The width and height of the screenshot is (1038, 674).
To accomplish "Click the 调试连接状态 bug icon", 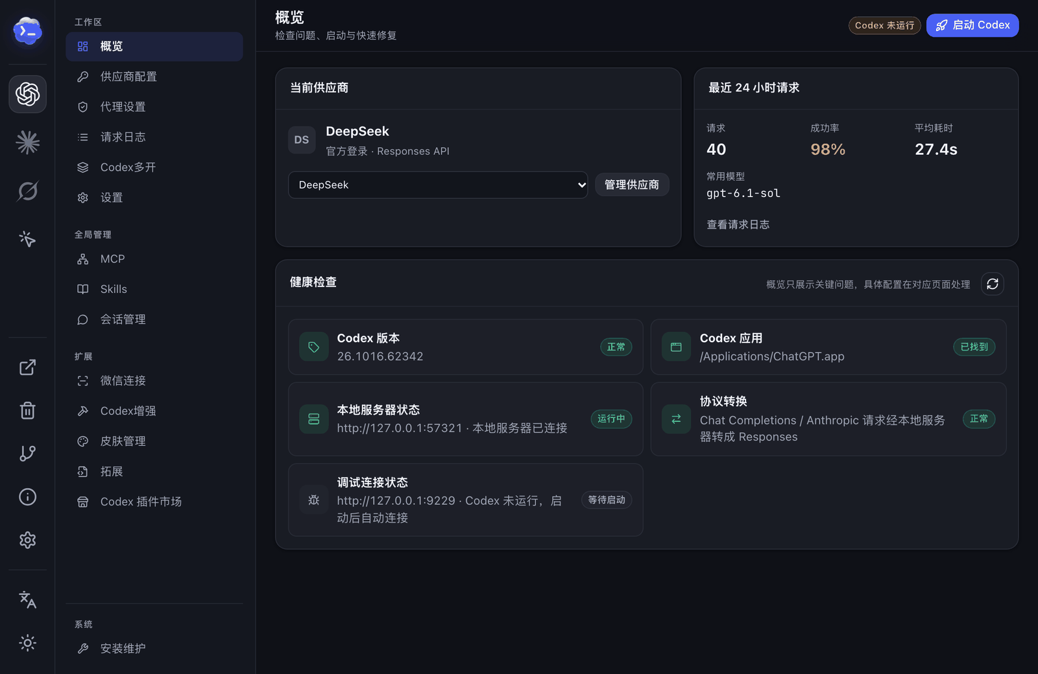I will tap(314, 500).
